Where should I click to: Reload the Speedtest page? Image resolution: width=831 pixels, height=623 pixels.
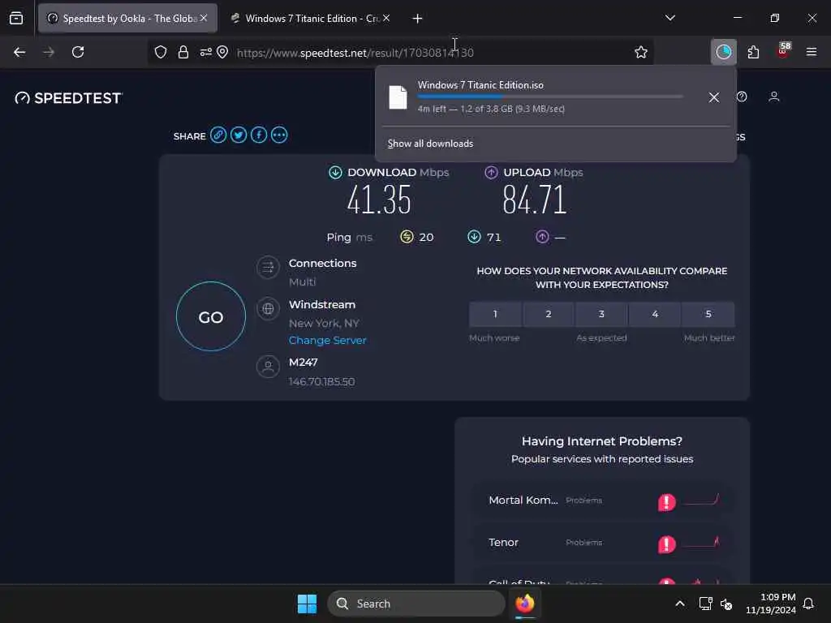tap(78, 52)
